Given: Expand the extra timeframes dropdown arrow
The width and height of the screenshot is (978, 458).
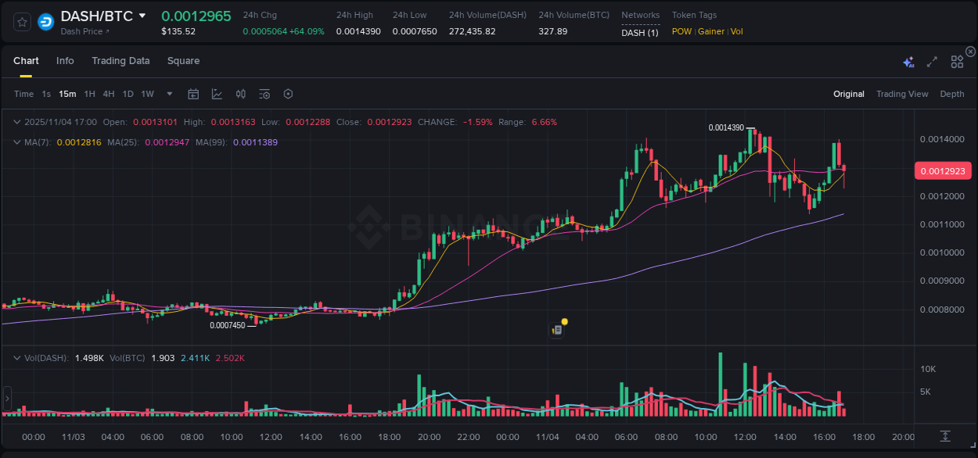Looking at the screenshot, I should tap(168, 94).
